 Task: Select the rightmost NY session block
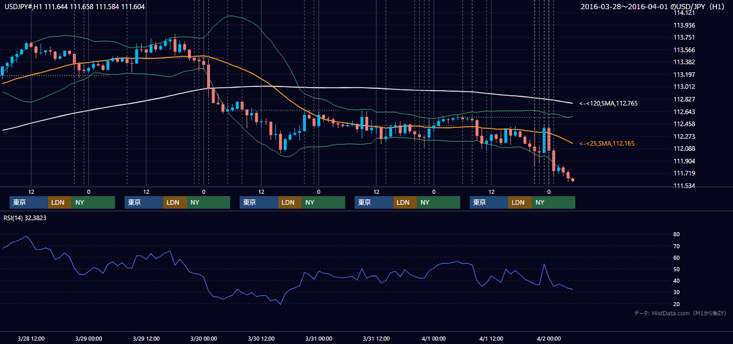tap(553, 202)
